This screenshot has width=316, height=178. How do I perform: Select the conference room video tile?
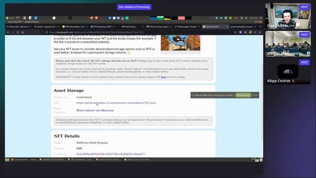pos(288,44)
